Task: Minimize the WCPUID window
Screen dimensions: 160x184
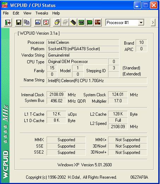Action: click(x=137, y=5)
